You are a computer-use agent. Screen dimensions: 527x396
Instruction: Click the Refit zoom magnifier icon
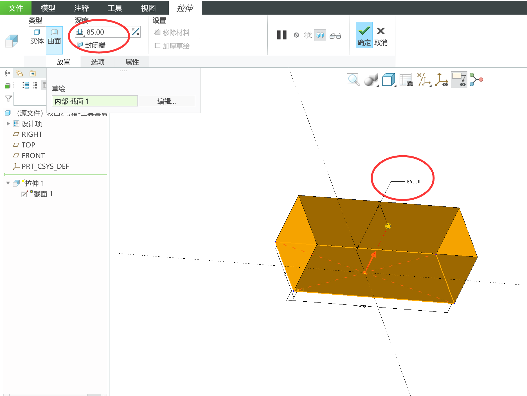[353, 79]
